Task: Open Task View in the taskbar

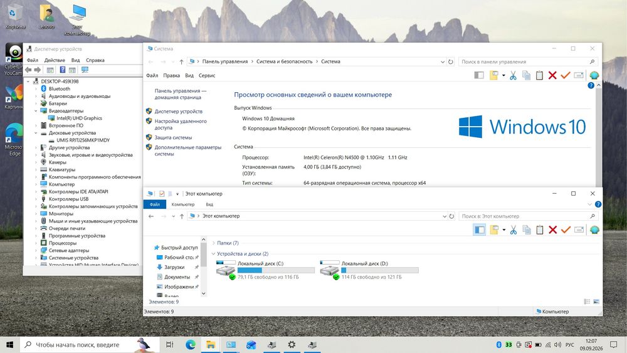Action: coord(169,345)
